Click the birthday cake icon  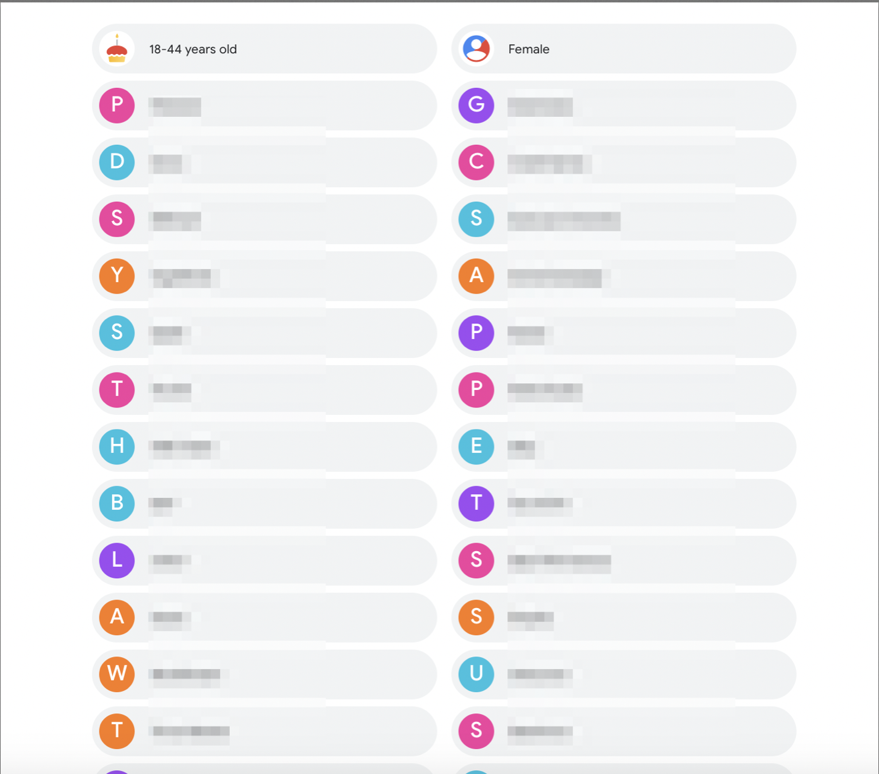[x=117, y=48]
